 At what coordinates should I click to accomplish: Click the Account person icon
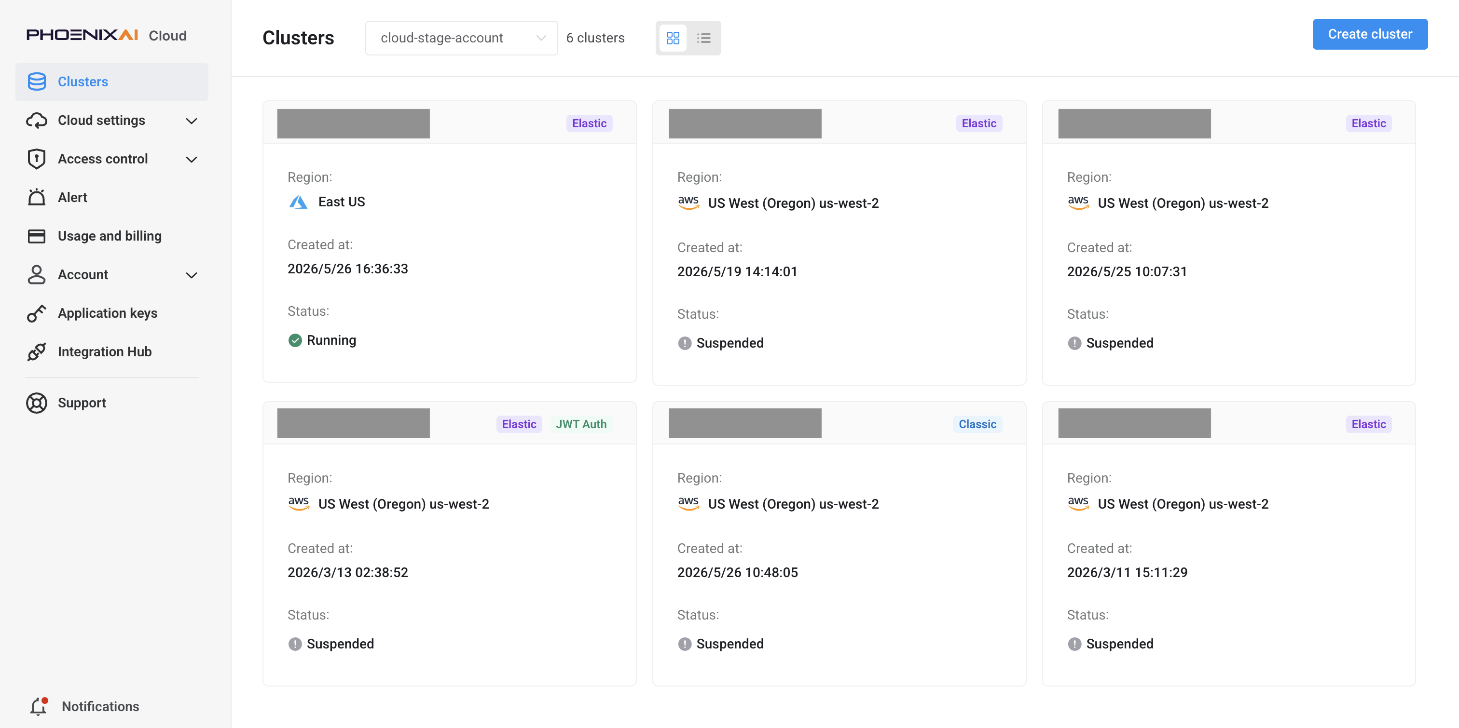point(37,274)
